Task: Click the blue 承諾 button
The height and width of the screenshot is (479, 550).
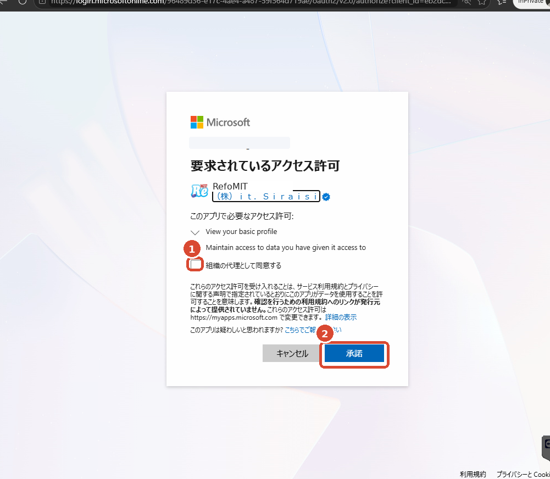Action: click(354, 353)
